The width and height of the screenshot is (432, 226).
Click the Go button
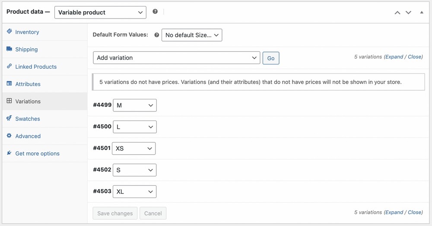click(271, 58)
